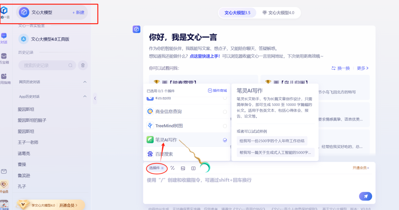Dismiss the 开通会员 prompt above the input
The image size is (399, 210).
[x=368, y=168]
